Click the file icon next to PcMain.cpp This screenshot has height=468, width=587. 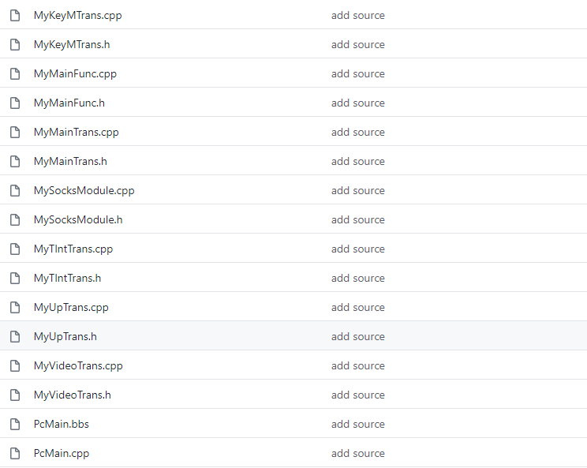click(14, 454)
